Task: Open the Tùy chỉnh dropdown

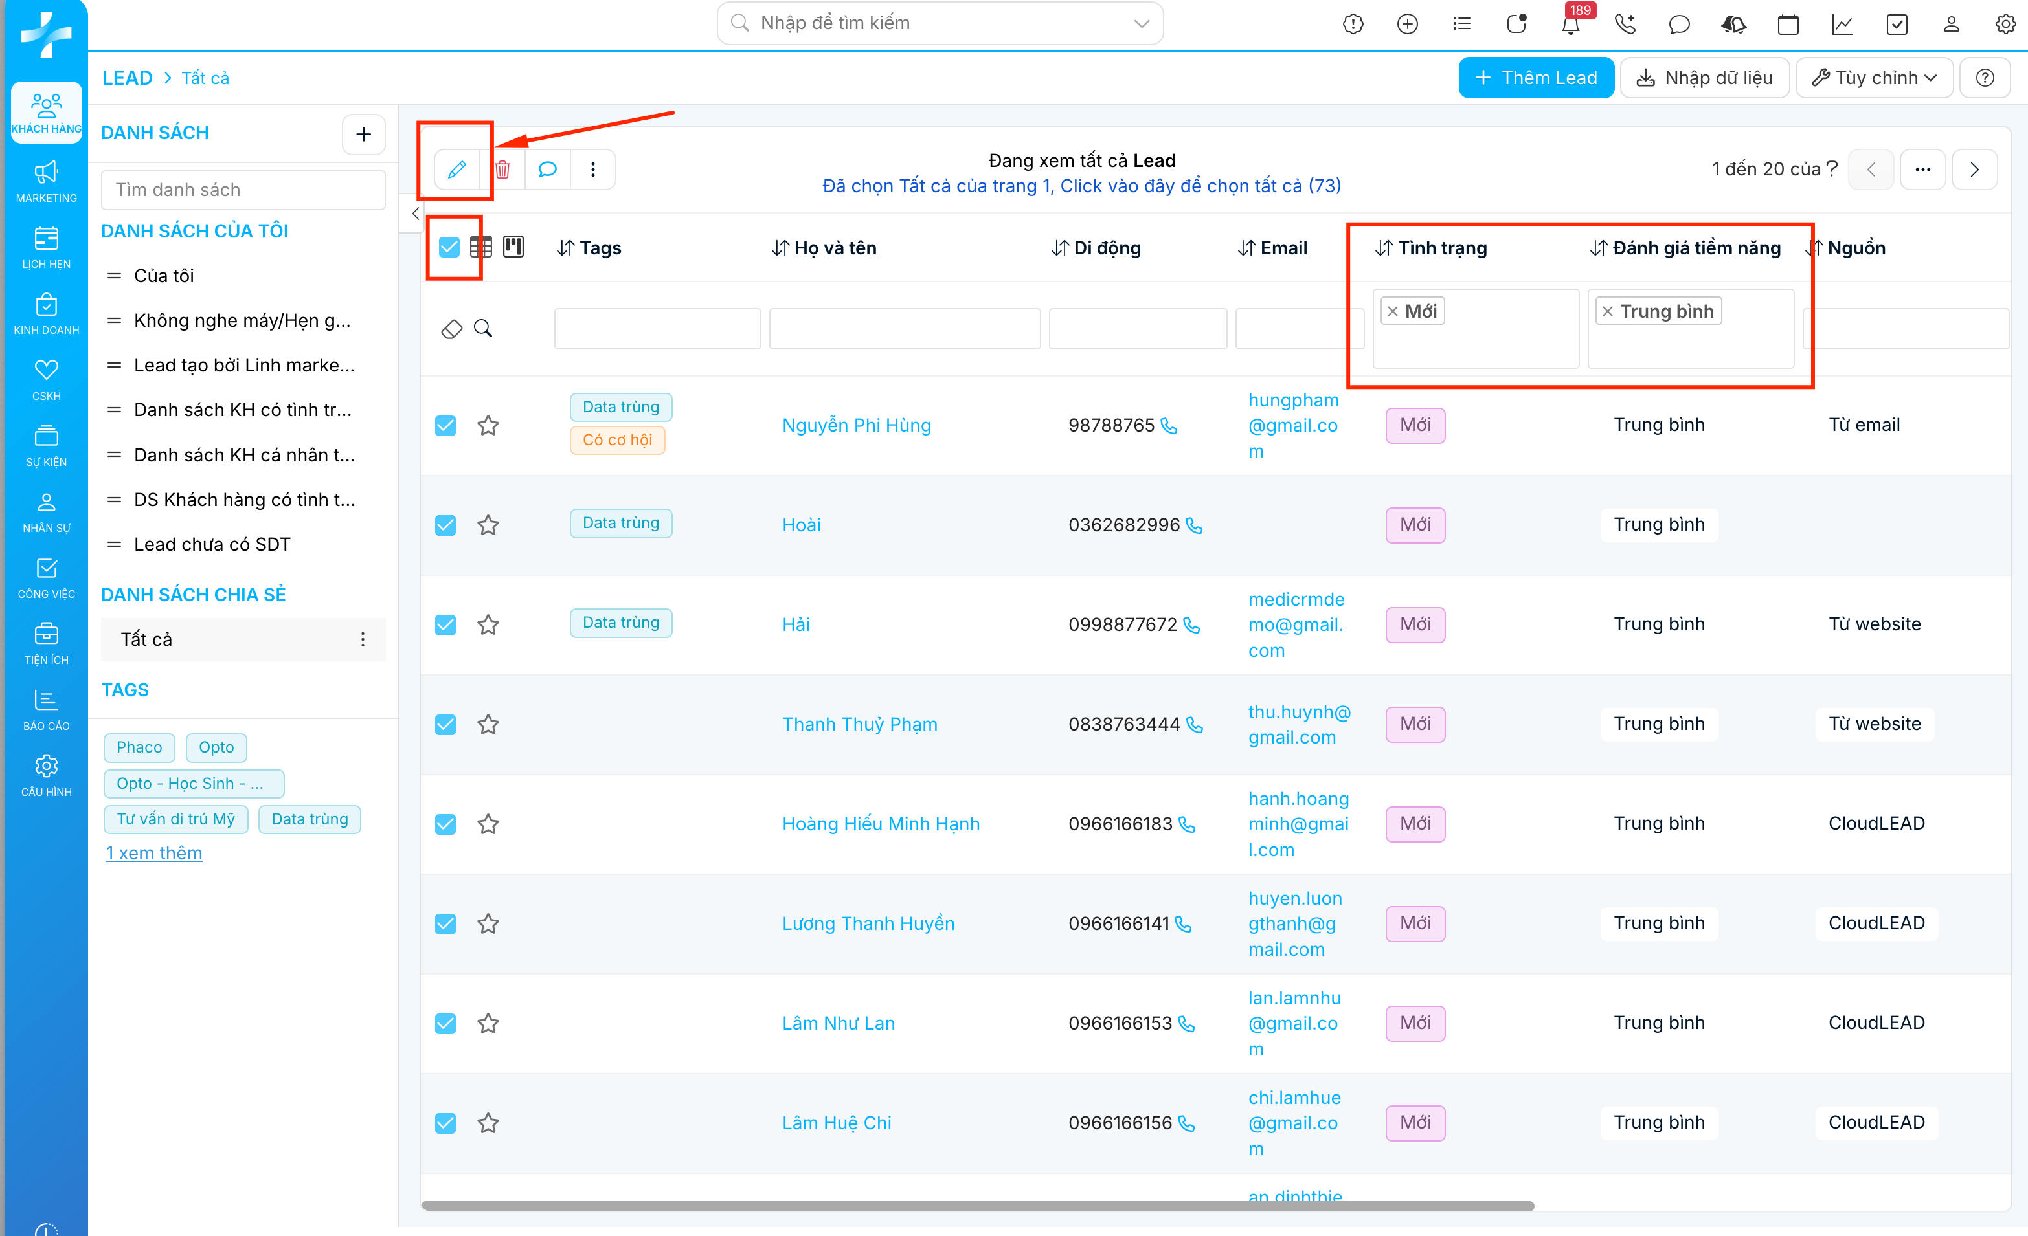Action: [1873, 78]
